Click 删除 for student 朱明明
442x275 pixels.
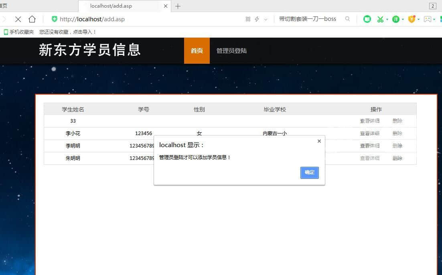pyautogui.click(x=397, y=158)
